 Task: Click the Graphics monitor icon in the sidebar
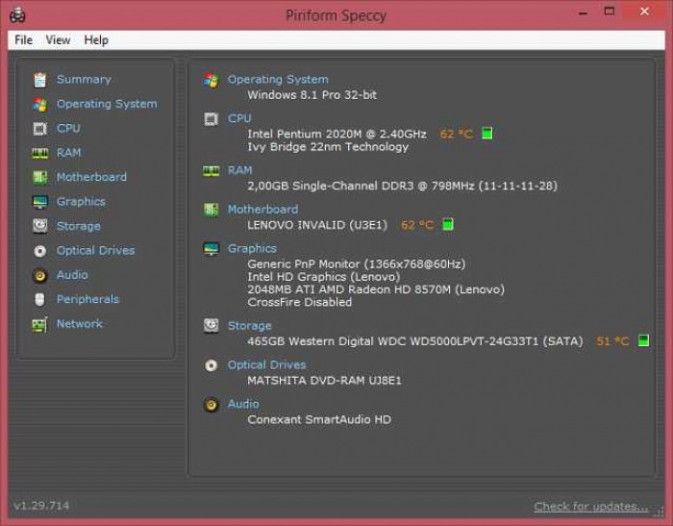40,202
